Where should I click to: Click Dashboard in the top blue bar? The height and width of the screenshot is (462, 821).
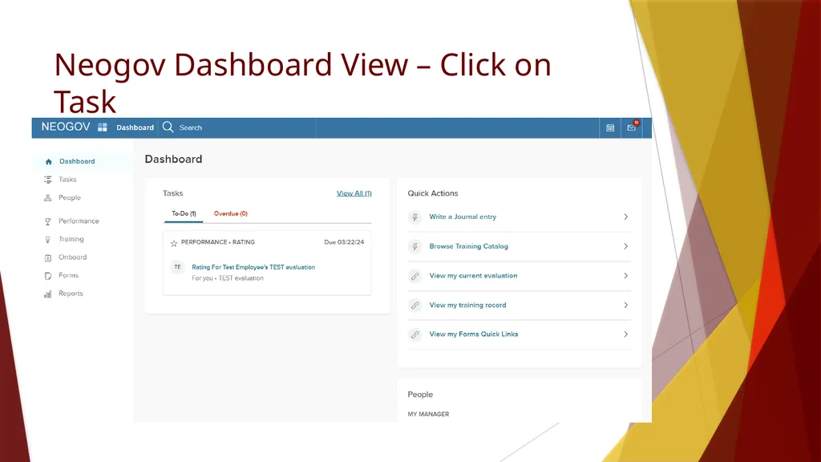(x=135, y=128)
